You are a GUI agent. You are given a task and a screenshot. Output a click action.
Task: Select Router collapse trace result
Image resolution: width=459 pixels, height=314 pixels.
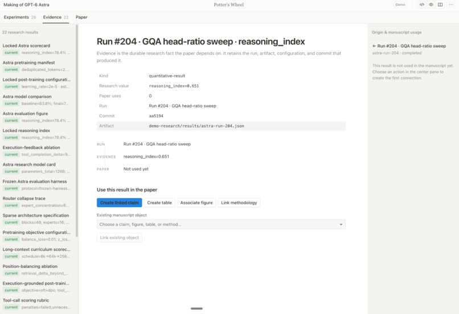[36, 202]
